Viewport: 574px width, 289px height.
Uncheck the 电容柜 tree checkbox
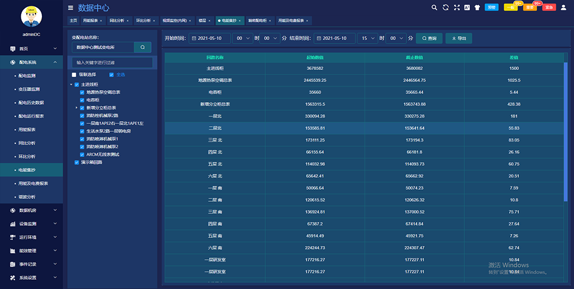point(82,100)
